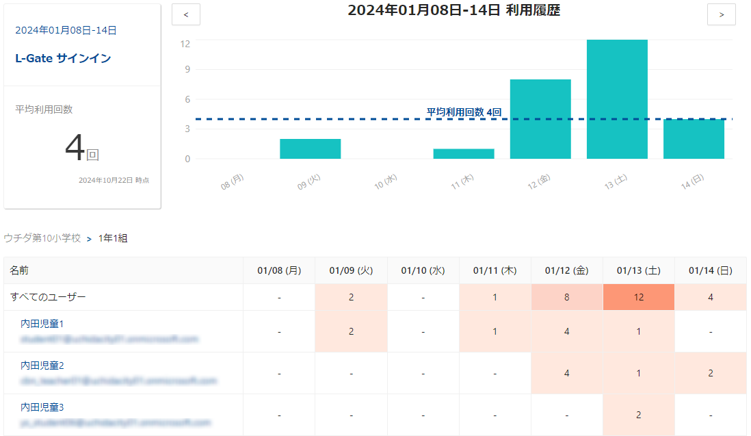Click the 14 (日) bar in chart
The image size is (751, 436).
(x=694, y=139)
